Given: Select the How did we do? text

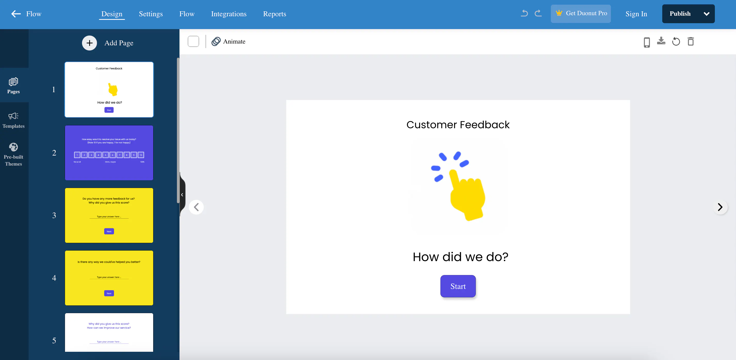Looking at the screenshot, I should pos(460,257).
